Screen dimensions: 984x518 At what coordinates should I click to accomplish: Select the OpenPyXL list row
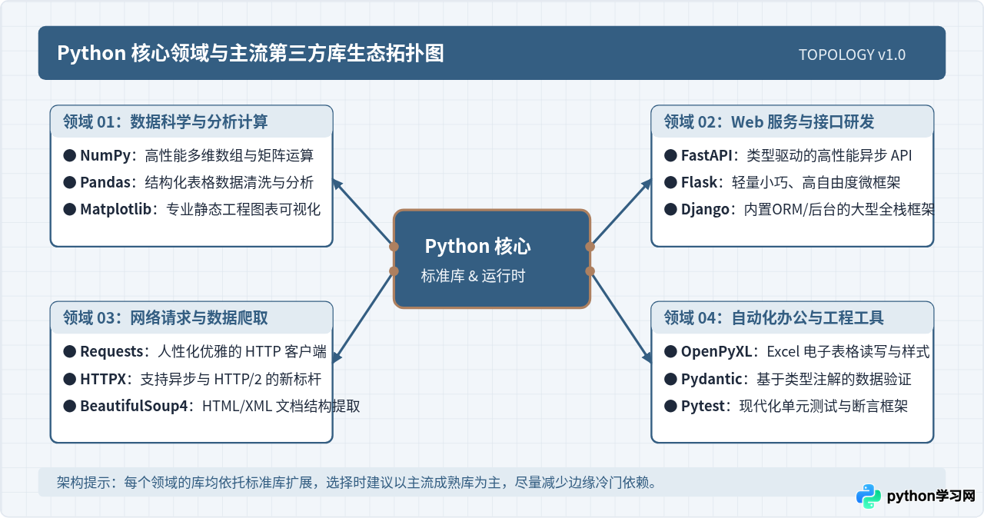tap(798, 352)
